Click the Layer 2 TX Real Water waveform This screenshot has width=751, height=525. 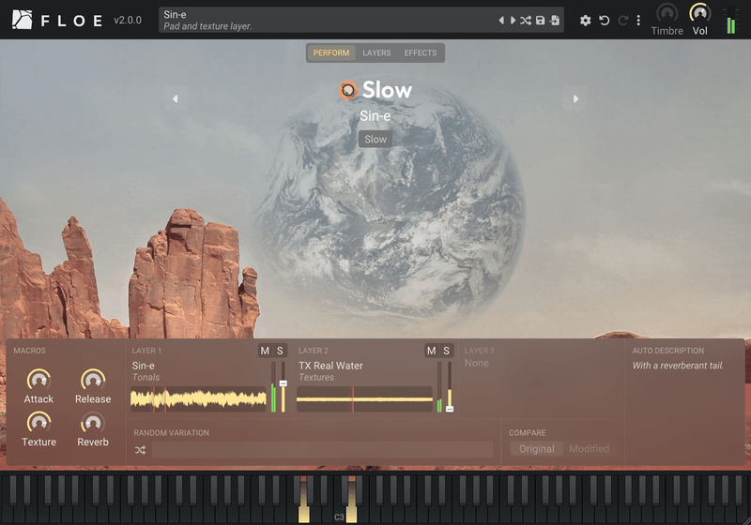tap(364, 399)
